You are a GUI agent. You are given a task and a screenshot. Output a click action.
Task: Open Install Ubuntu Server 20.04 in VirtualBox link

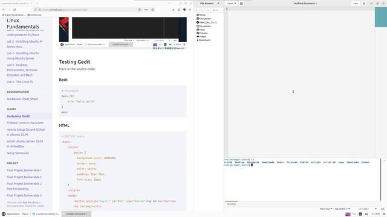coord(25,143)
